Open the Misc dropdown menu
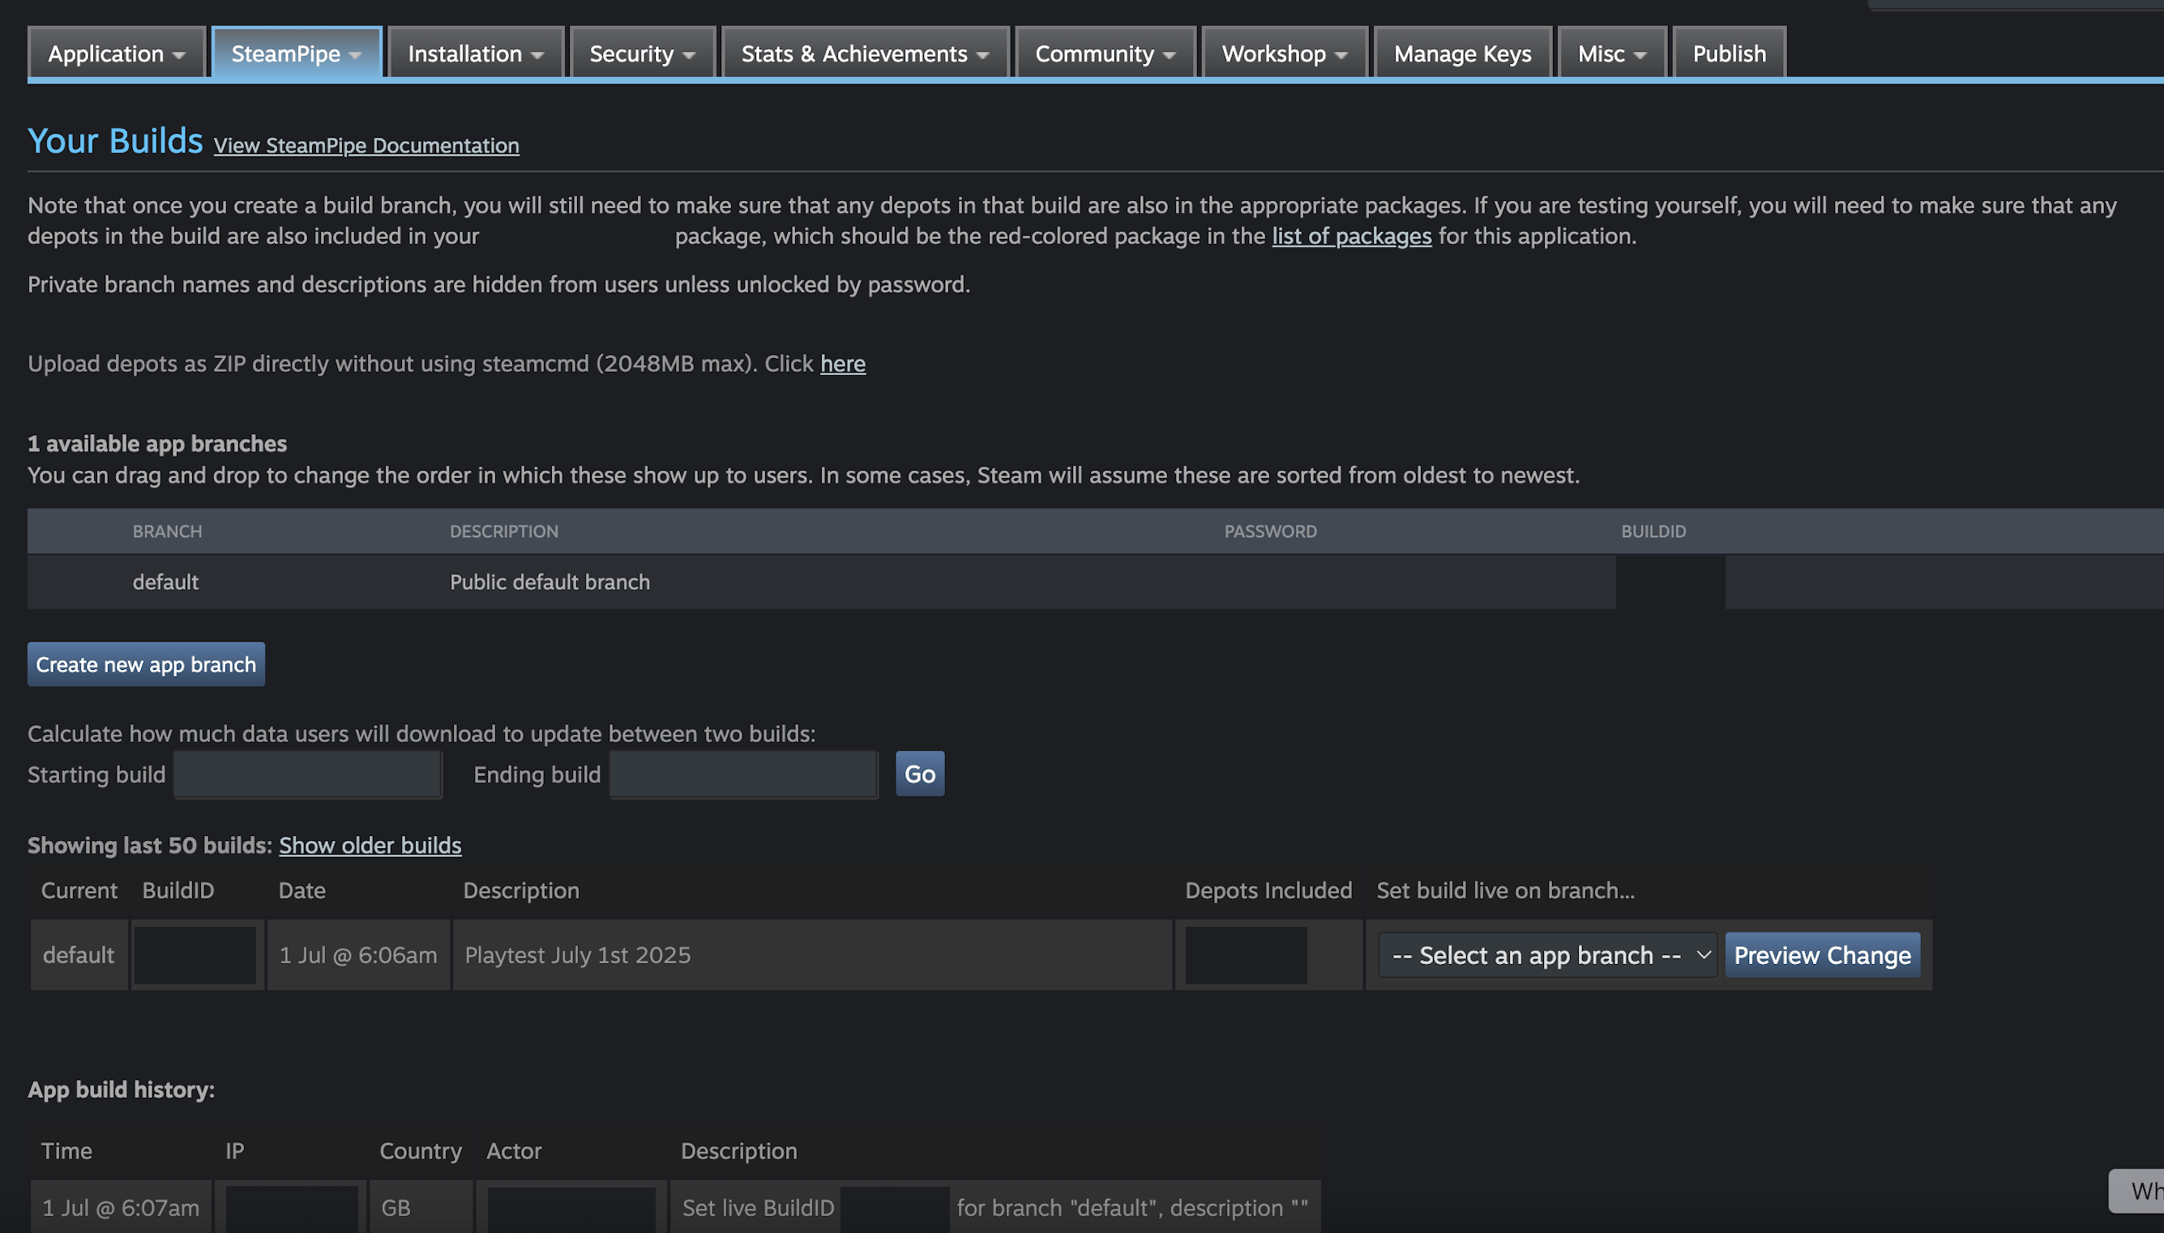This screenshot has width=2164, height=1233. tap(1611, 53)
